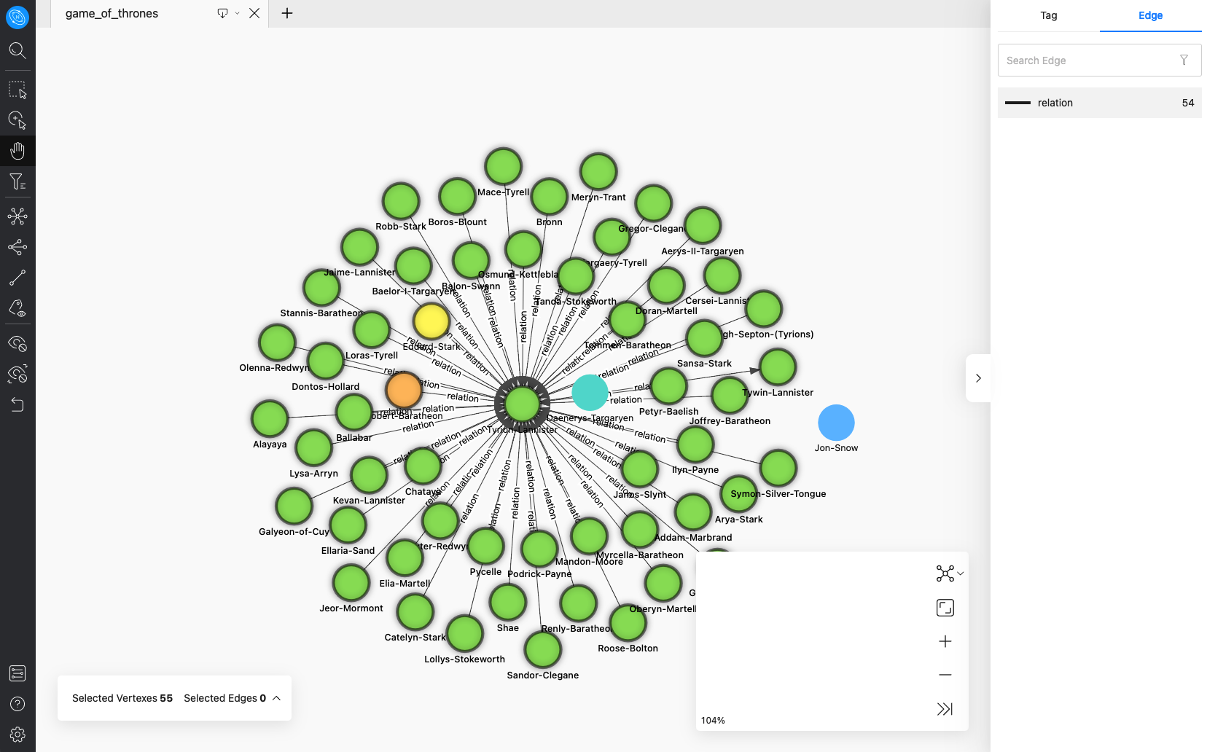Select the yellow Eddard-Stark node

[431, 321]
